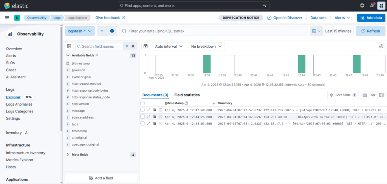The height and width of the screenshot is (184, 387).
Task: Toggle the field type filter button
Action: (x=130, y=46)
